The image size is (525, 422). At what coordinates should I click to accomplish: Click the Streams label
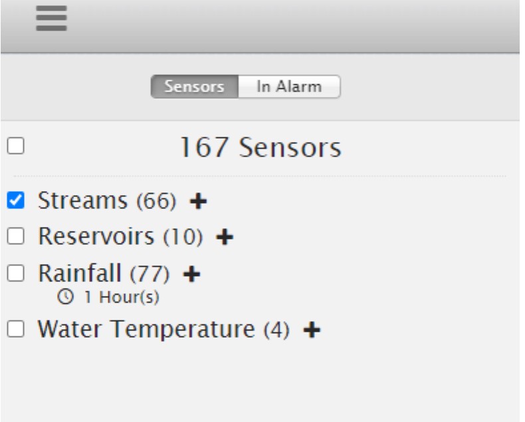click(85, 200)
